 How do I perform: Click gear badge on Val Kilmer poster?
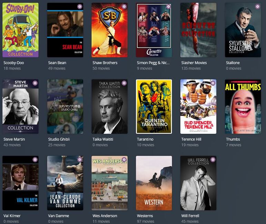pos(35,159)
